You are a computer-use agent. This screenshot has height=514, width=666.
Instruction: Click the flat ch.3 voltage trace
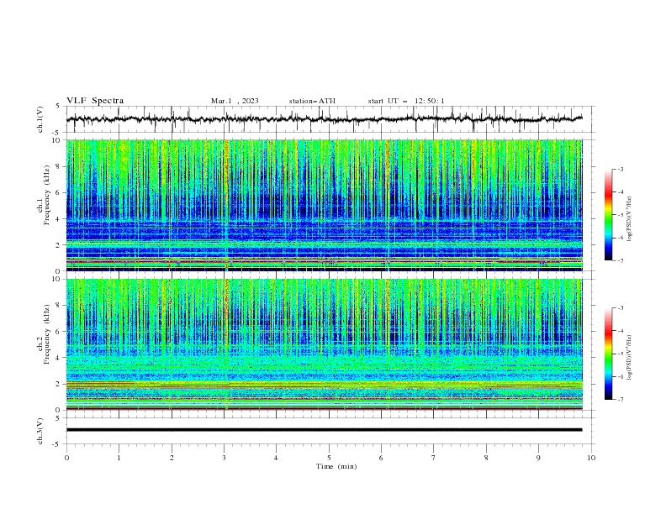pos(324,430)
